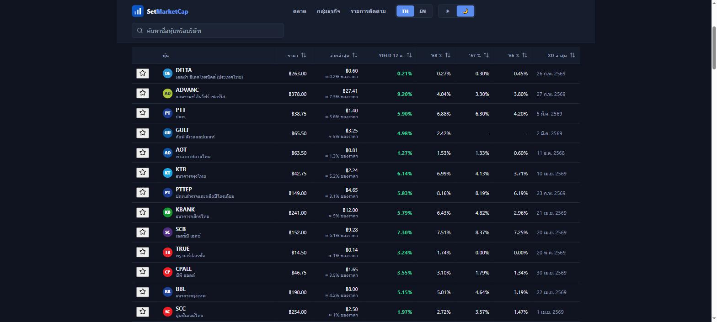Activate dark mode moon button
Image resolution: width=717 pixels, height=322 pixels.
tap(465, 11)
